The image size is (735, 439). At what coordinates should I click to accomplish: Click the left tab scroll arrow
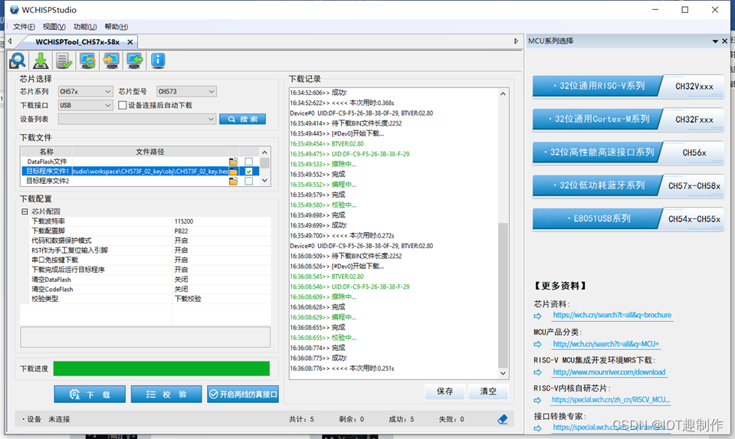coord(9,41)
